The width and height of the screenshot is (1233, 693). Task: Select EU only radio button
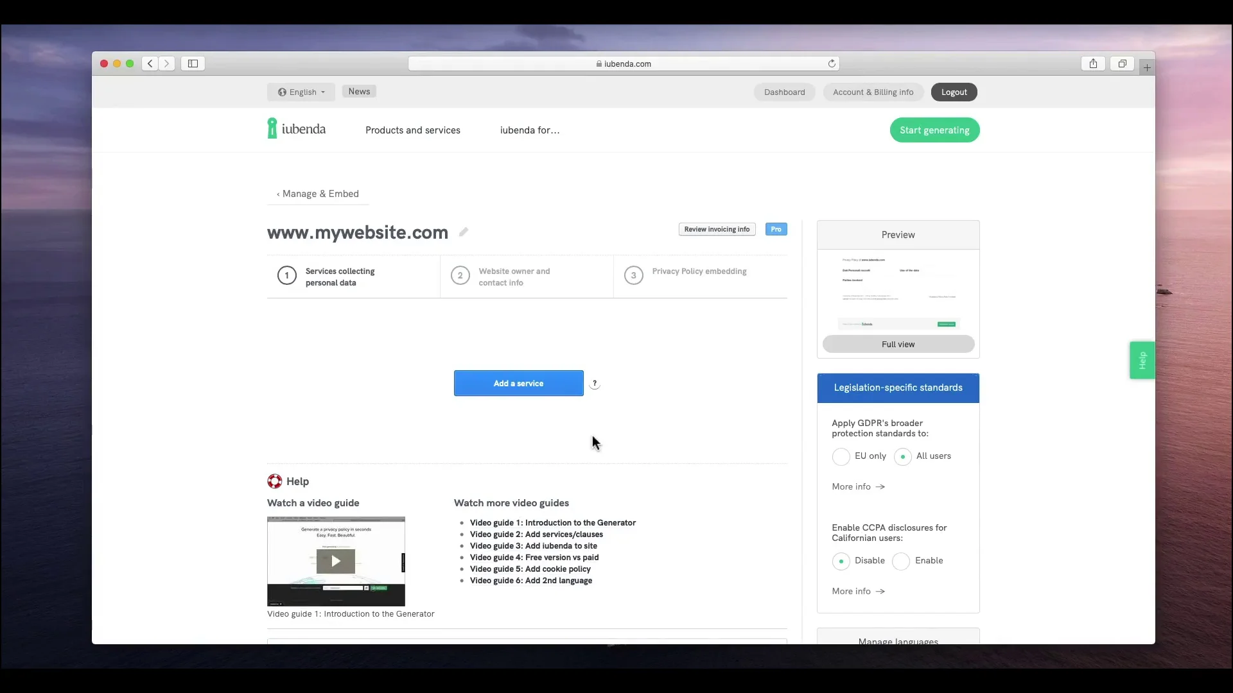coord(841,457)
